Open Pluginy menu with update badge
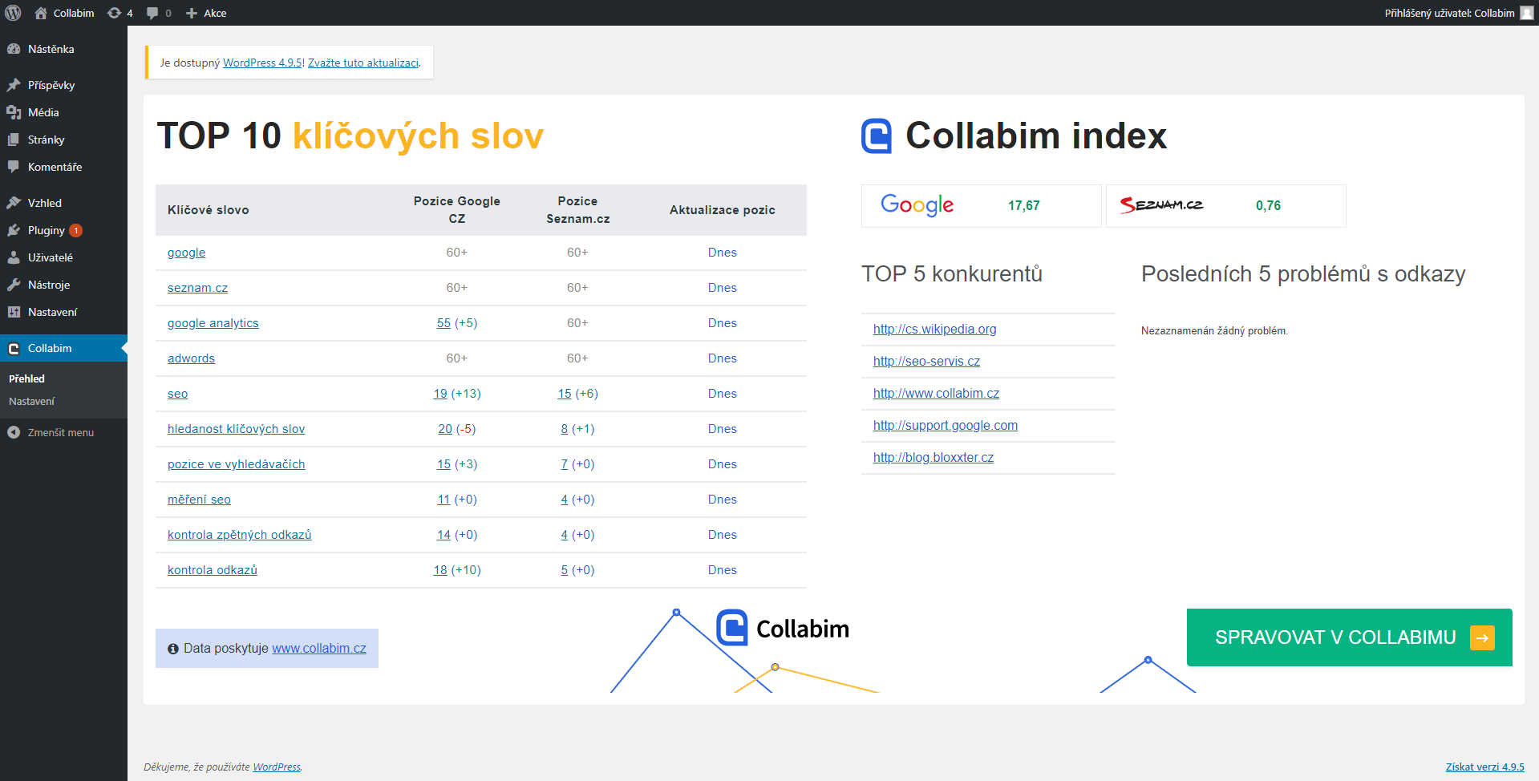This screenshot has width=1539, height=781. point(47,230)
